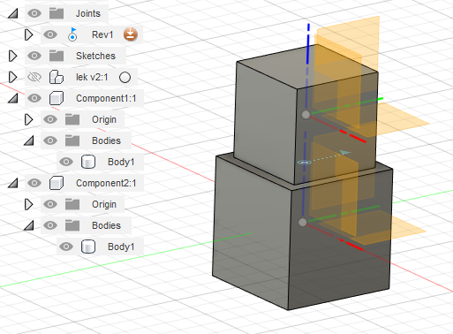
Task: Select the Sketches label
Action: (x=95, y=56)
